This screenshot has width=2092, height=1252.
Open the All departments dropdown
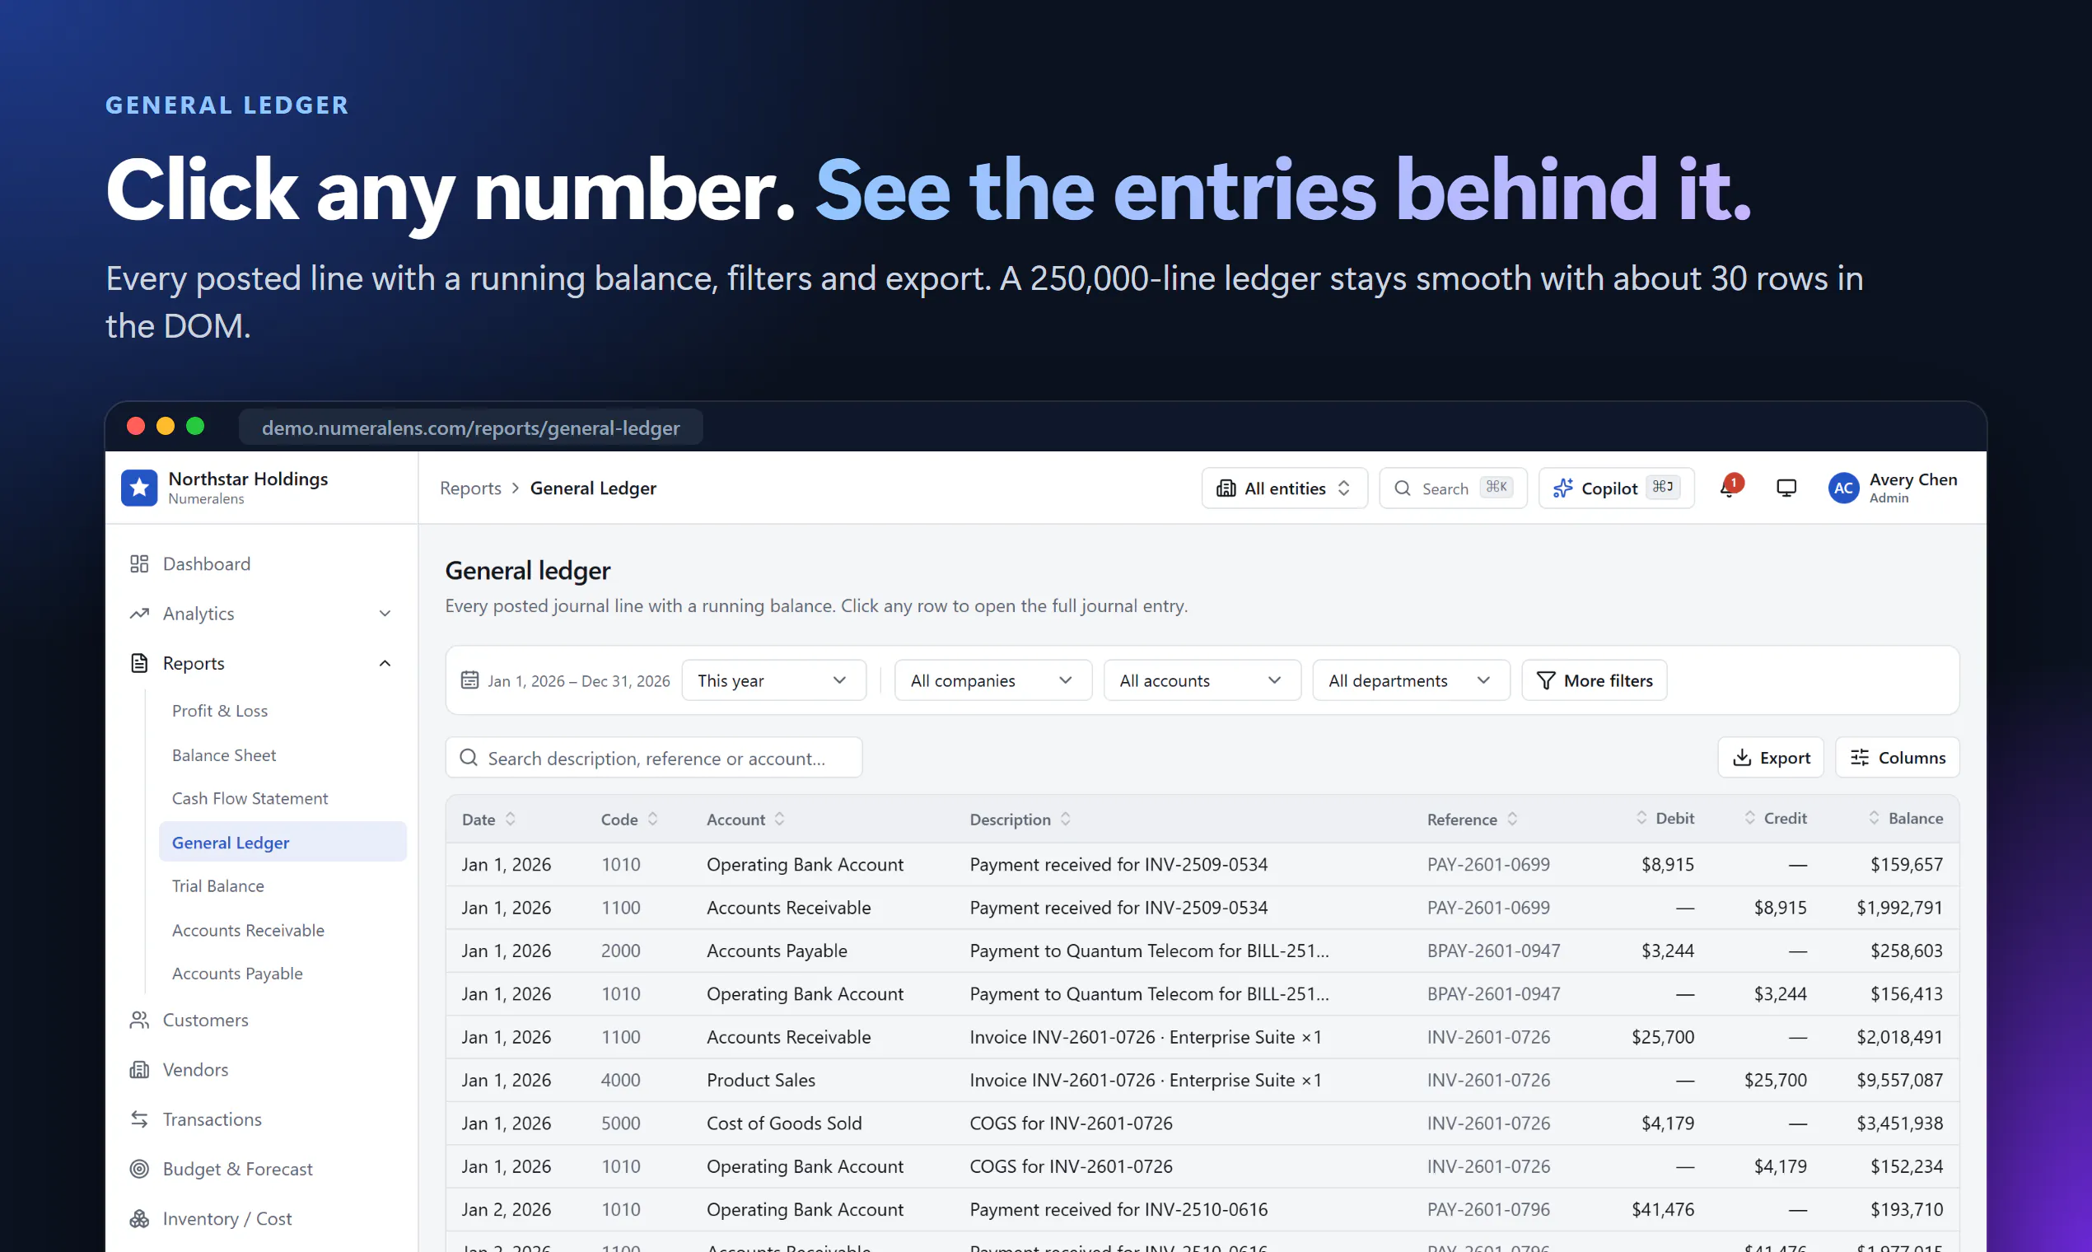pyautogui.click(x=1410, y=680)
